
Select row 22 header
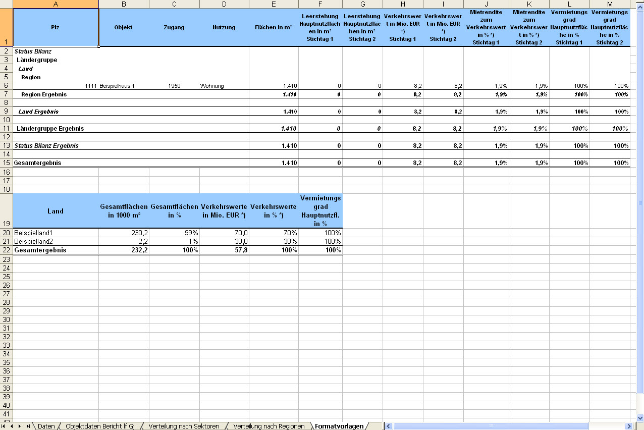pos(6,250)
